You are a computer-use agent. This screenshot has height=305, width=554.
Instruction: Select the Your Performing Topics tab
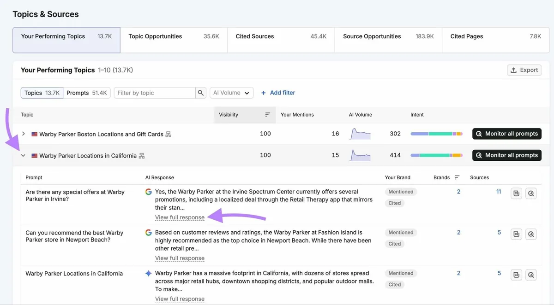[x=66, y=40]
